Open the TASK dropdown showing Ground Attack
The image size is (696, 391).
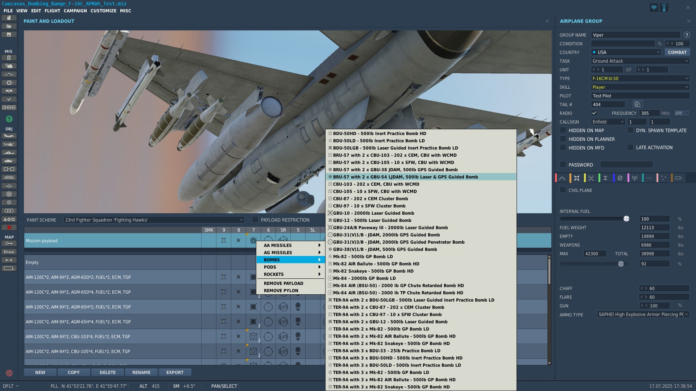click(640, 61)
